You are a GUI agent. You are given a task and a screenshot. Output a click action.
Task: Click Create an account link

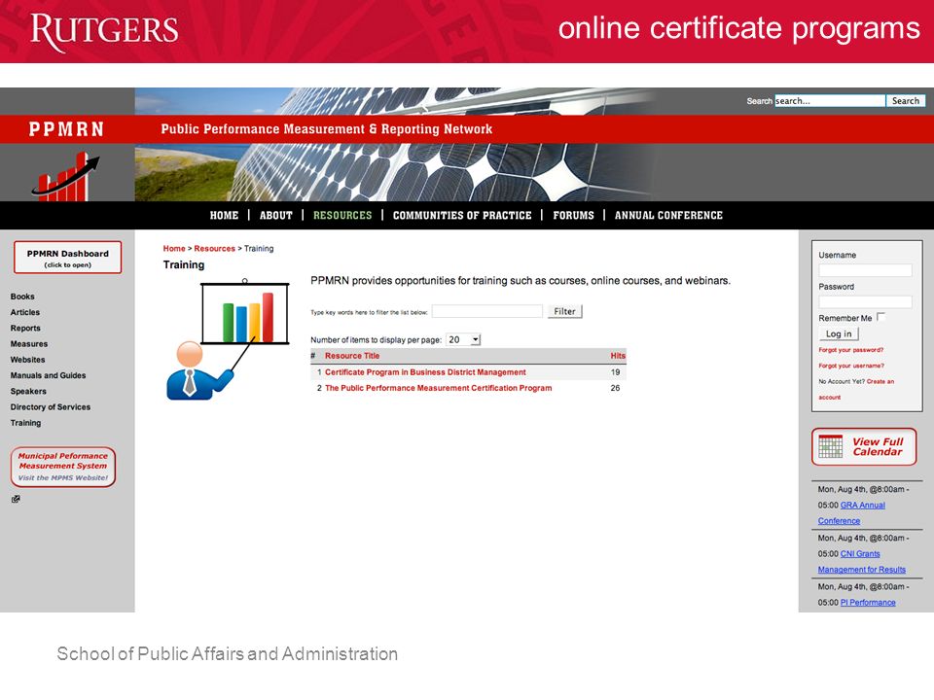point(880,381)
